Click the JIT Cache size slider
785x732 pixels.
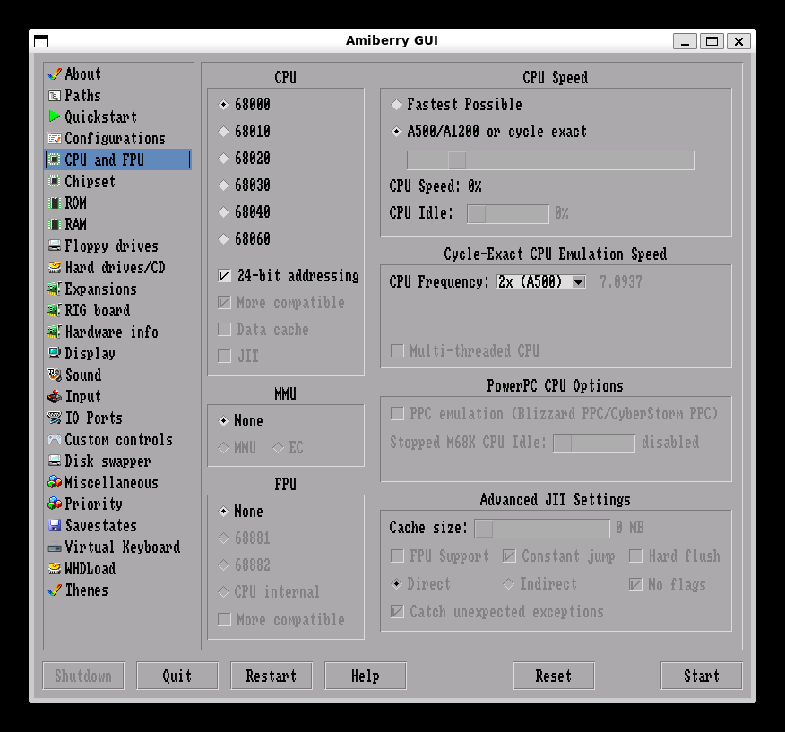542,529
